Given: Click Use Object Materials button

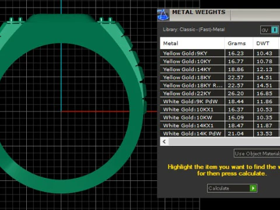Looking at the screenshot, I should [257, 153].
